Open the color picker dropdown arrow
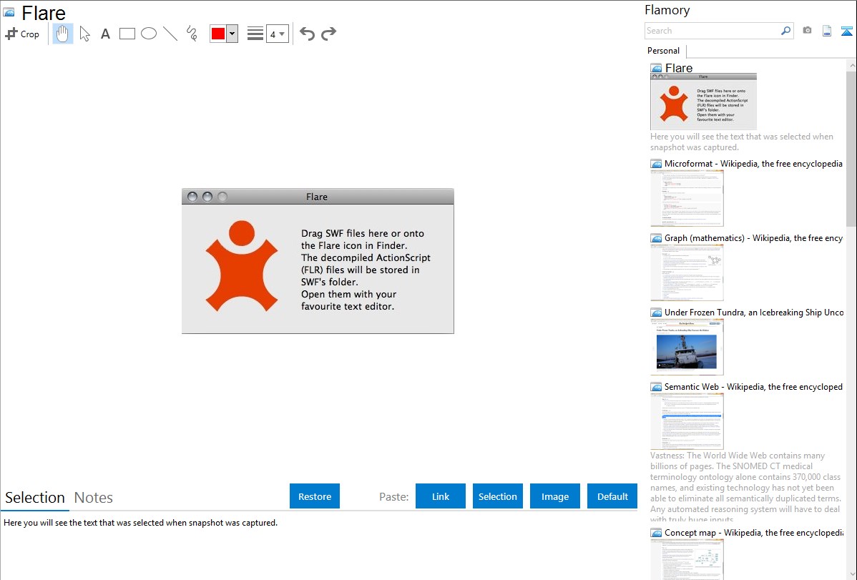The height and width of the screenshot is (580, 857). [232, 34]
